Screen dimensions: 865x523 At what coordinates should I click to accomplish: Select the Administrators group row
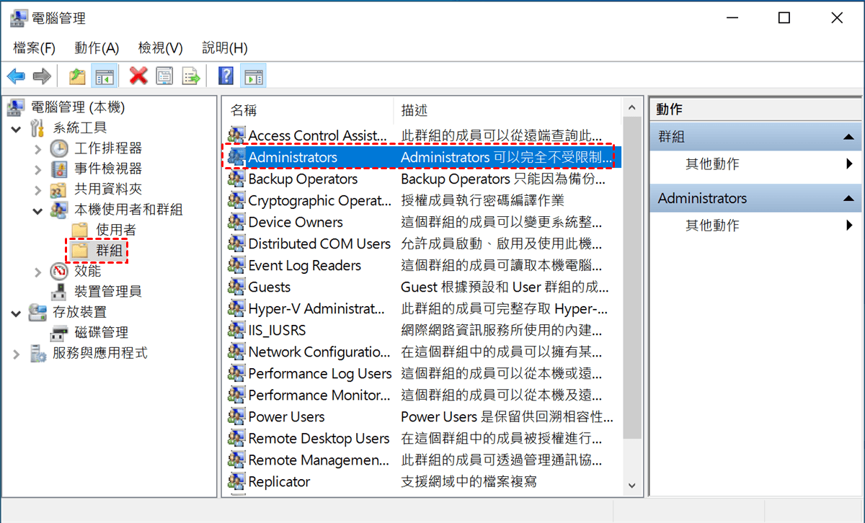coord(422,157)
